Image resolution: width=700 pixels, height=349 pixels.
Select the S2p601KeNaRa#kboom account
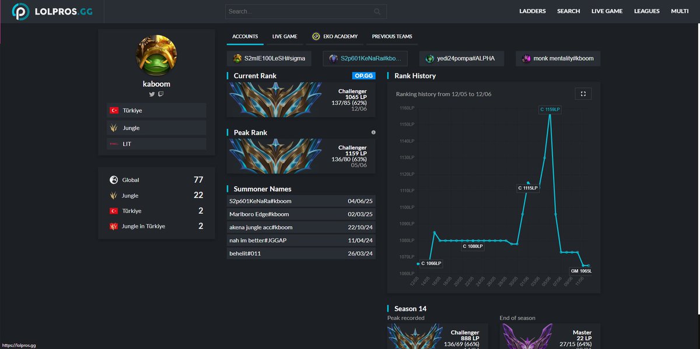[x=365, y=58]
